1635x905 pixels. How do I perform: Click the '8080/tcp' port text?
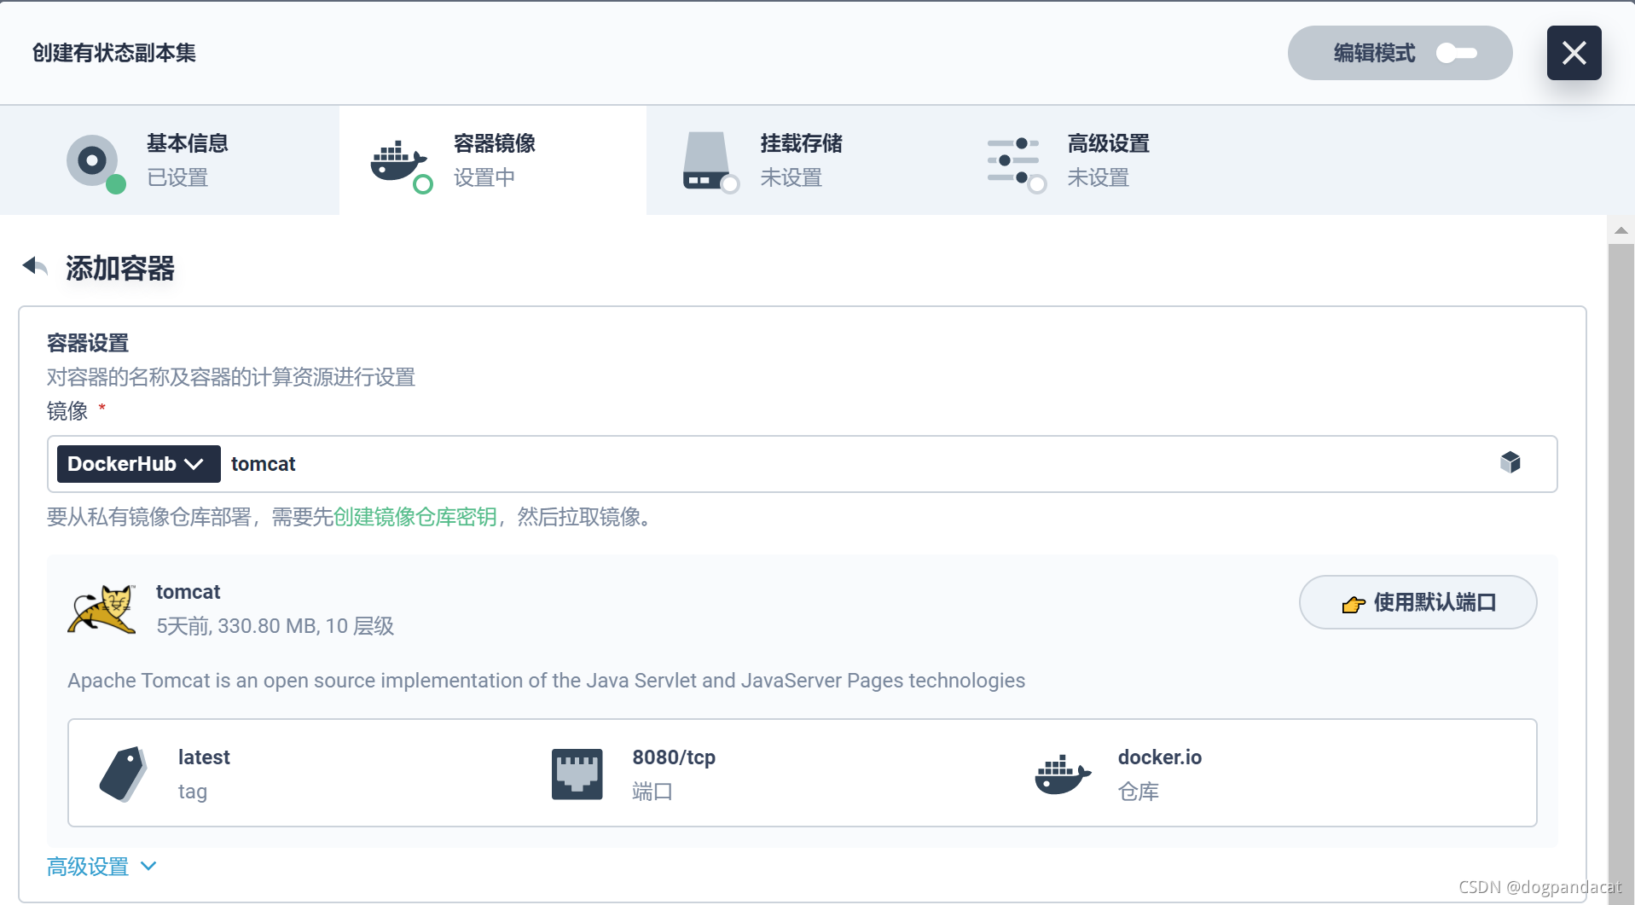point(674,757)
